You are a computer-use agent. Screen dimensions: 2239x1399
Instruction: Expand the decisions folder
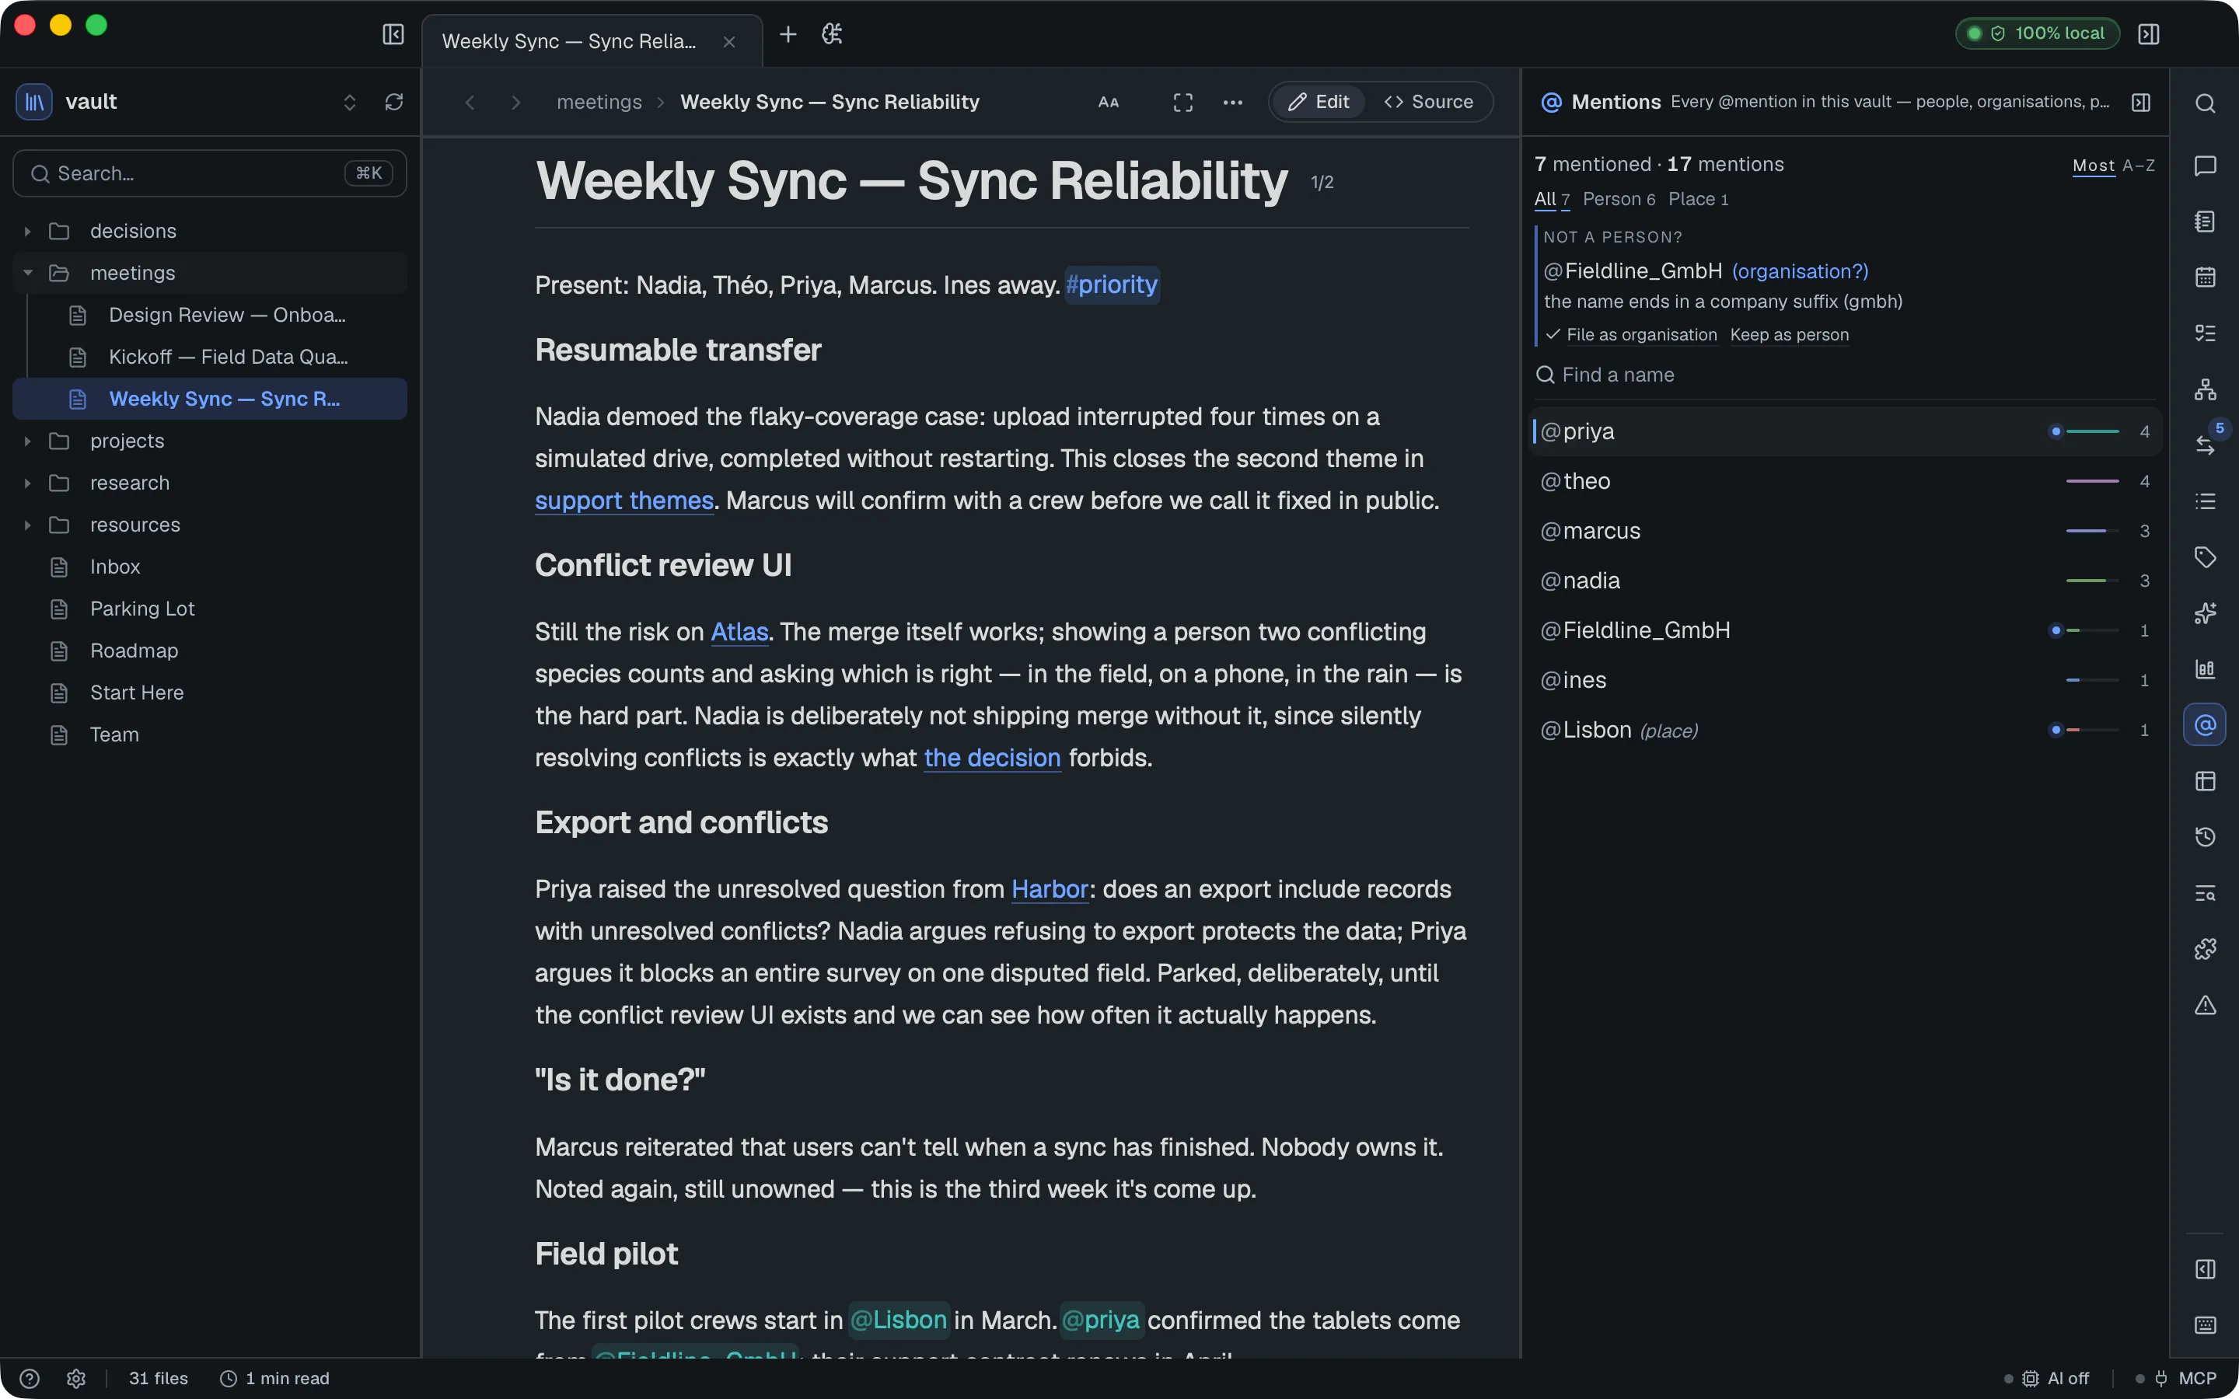click(28, 232)
